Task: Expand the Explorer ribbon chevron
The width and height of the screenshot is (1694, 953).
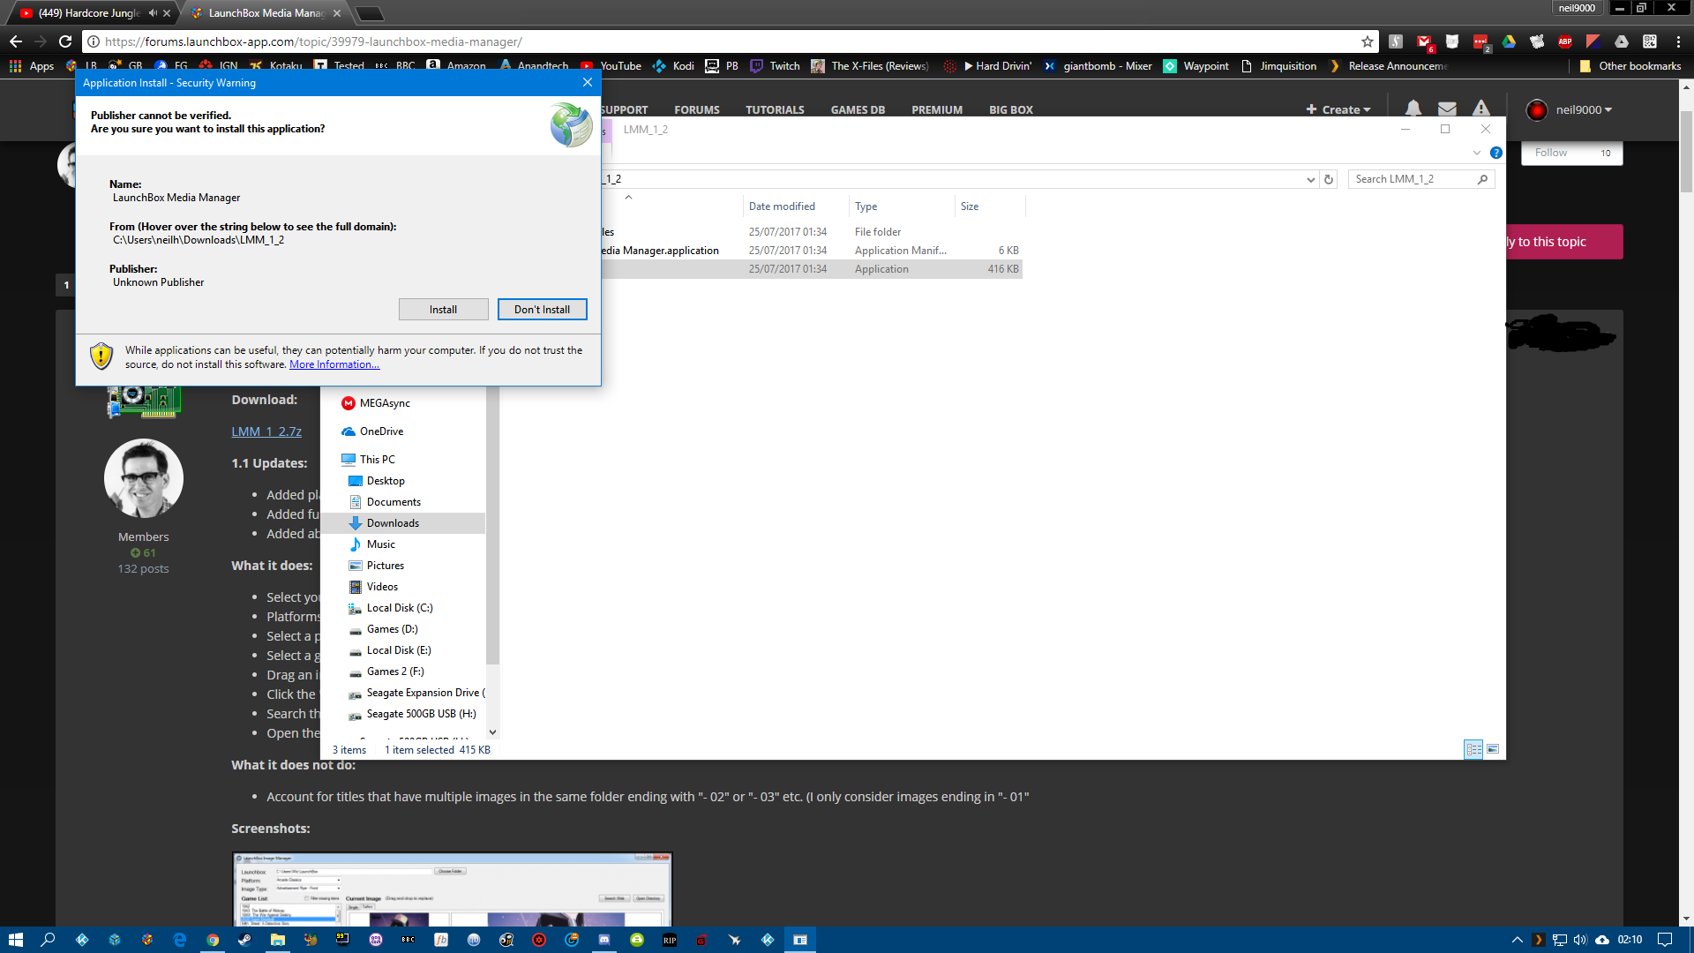Action: pos(1477,153)
